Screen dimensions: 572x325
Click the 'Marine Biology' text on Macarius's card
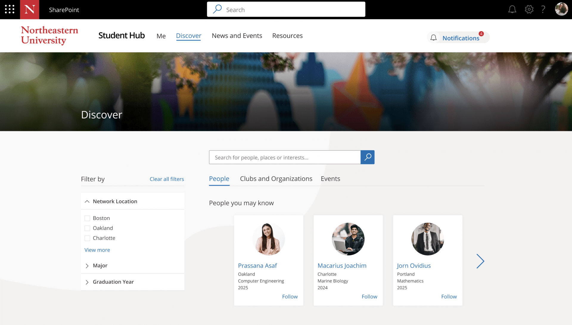(332, 281)
